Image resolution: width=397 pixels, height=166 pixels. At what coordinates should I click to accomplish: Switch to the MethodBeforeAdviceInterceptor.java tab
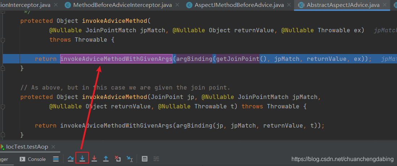point(123,5)
